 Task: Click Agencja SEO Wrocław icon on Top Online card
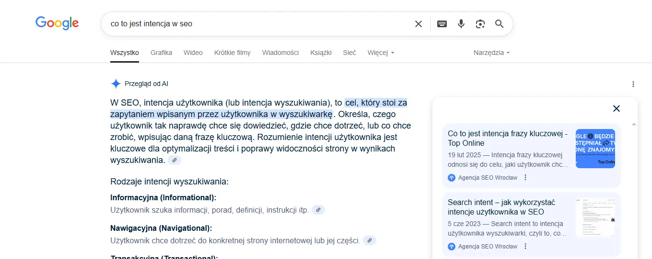click(x=451, y=178)
